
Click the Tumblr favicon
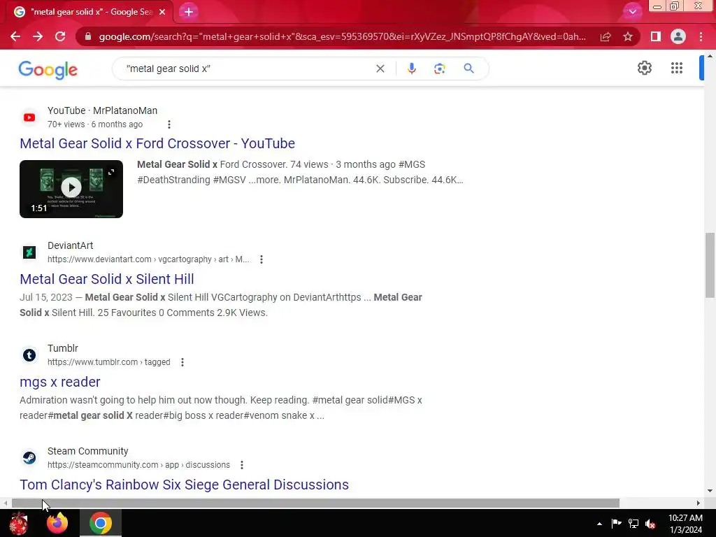(x=29, y=355)
